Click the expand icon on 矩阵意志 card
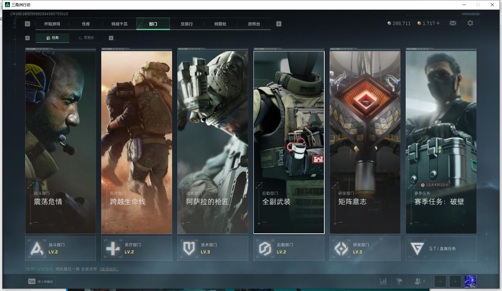502x291 pixels. tap(335, 185)
